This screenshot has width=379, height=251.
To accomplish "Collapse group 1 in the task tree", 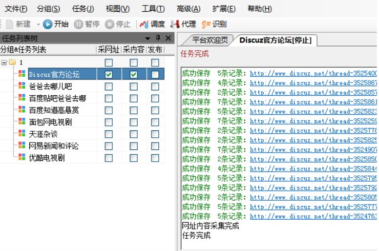I will pyautogui.click(x=4, y=63).
